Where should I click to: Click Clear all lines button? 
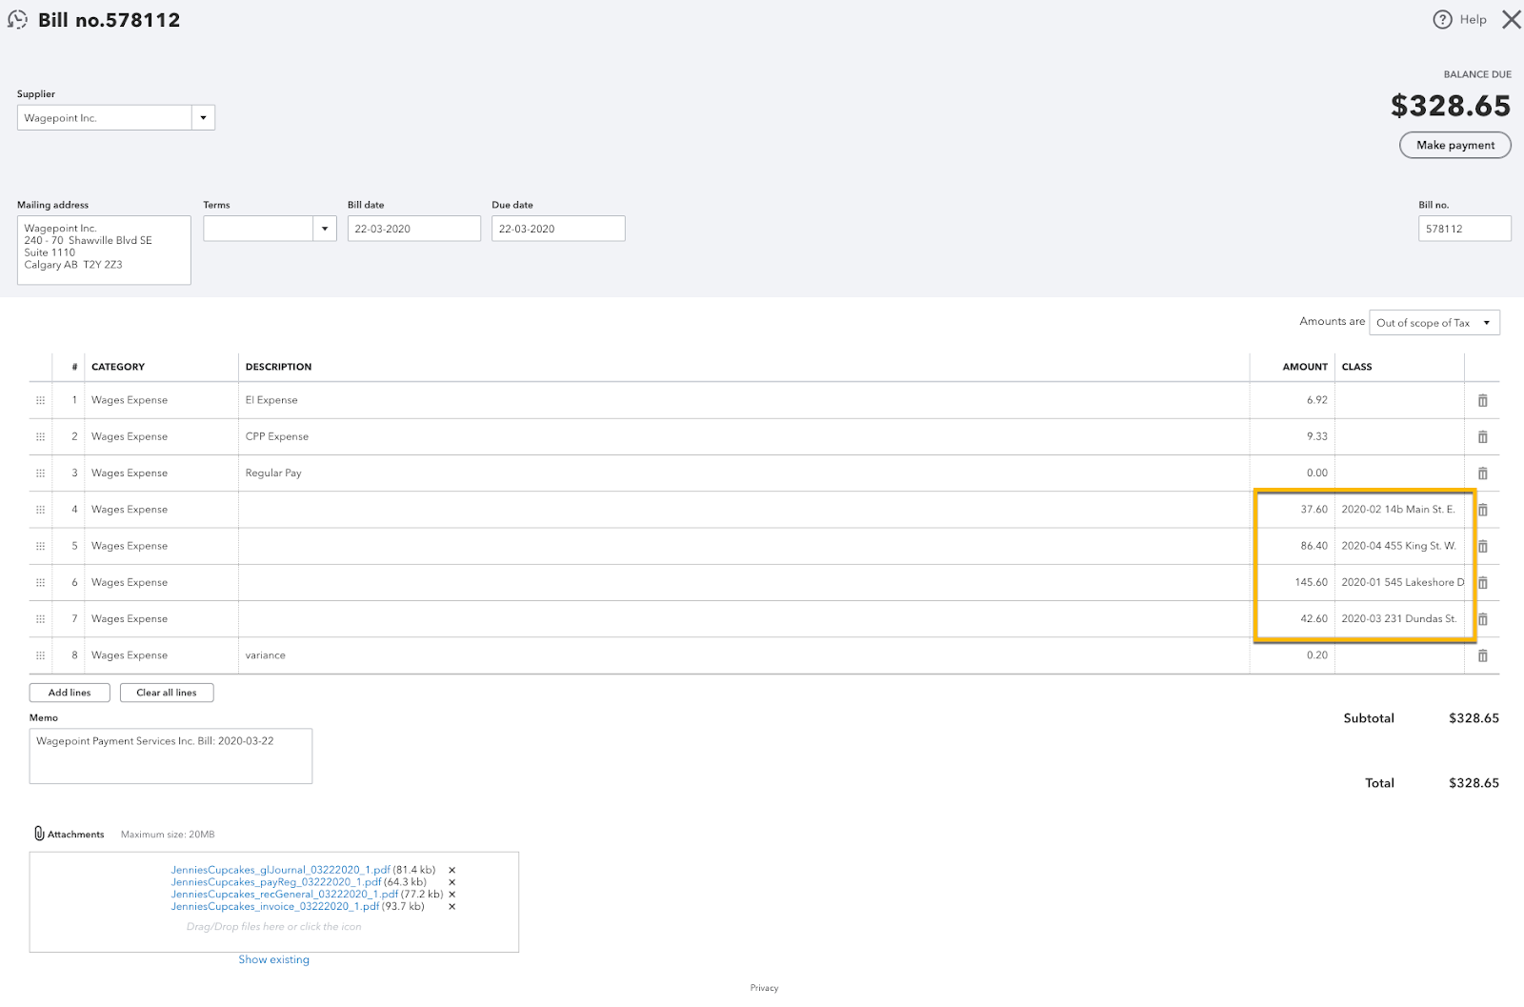[167, 693]
